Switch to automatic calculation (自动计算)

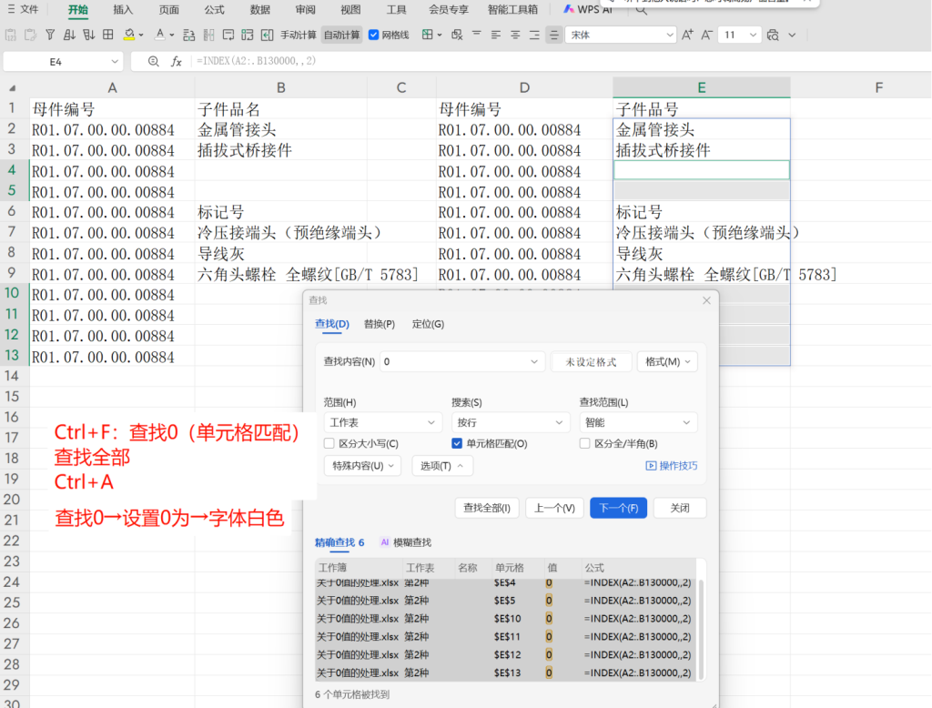pos(342,35)
